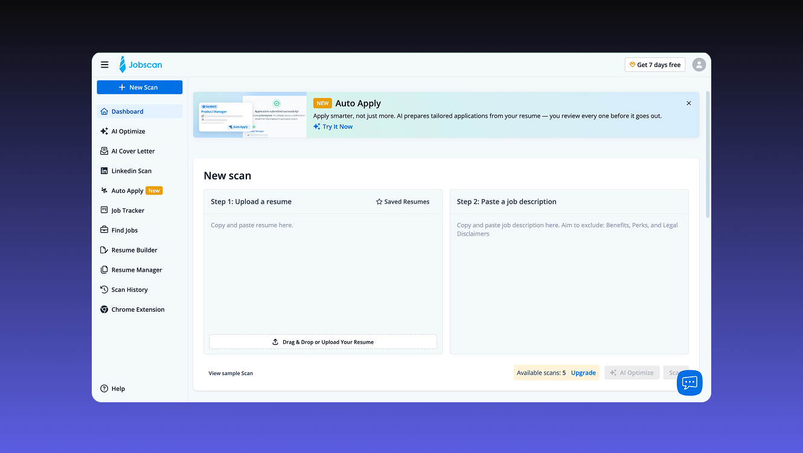
Task: Click the New Scan button
Action: point(139,88)
